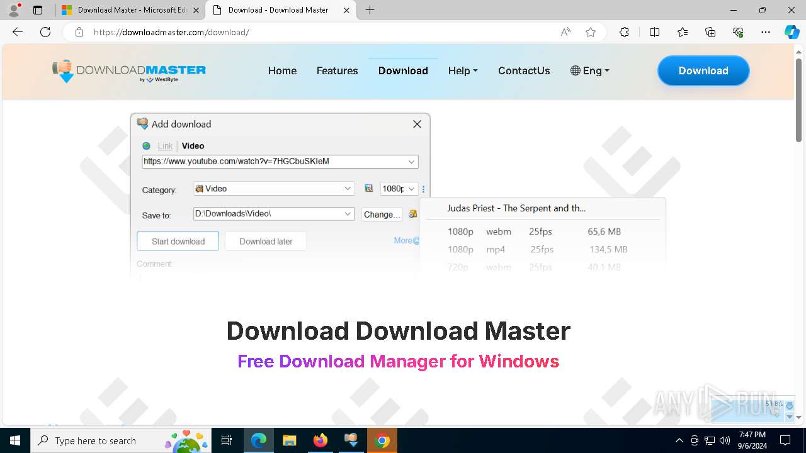Open Browser essentials heart icon
Viewport: 806px width, 453px height.
pyautogui.click(x=738, y=32)
